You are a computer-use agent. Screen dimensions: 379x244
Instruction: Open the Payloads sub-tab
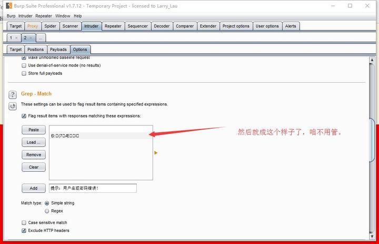pos(58,50)
